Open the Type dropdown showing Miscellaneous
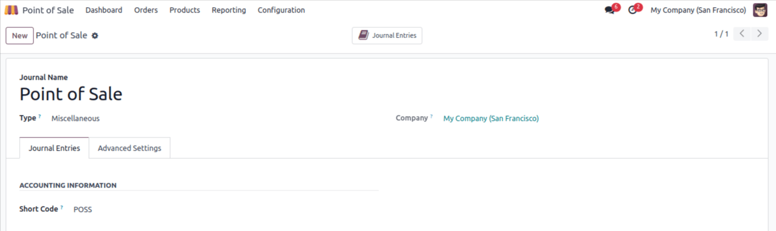The height and width of the screenshot is (231, 776). 215,118
